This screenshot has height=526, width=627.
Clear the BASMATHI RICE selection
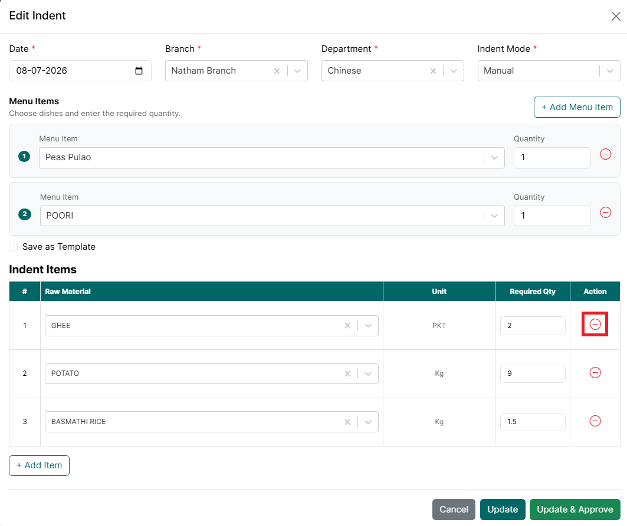point(347,422)
